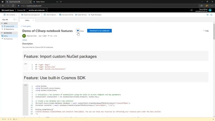Connect to GitHub

tap(66, 15)
